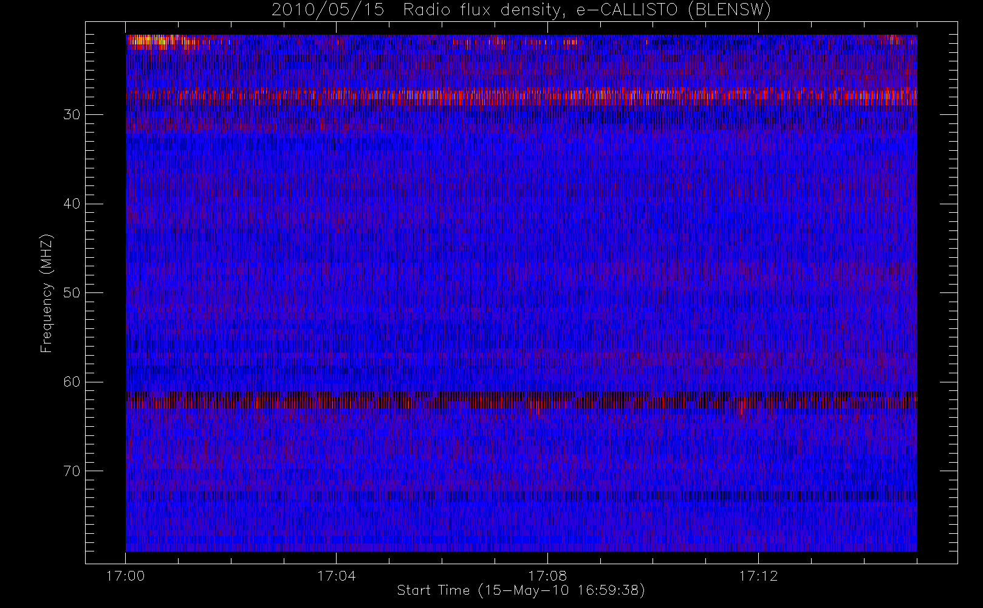Image resolution: width=983 pixels, height=608 pixels.
Task: Click the "Start Time (15-May-10 16:59:38)" axis label
Action: pyautogui.click(x=521, y=590)
